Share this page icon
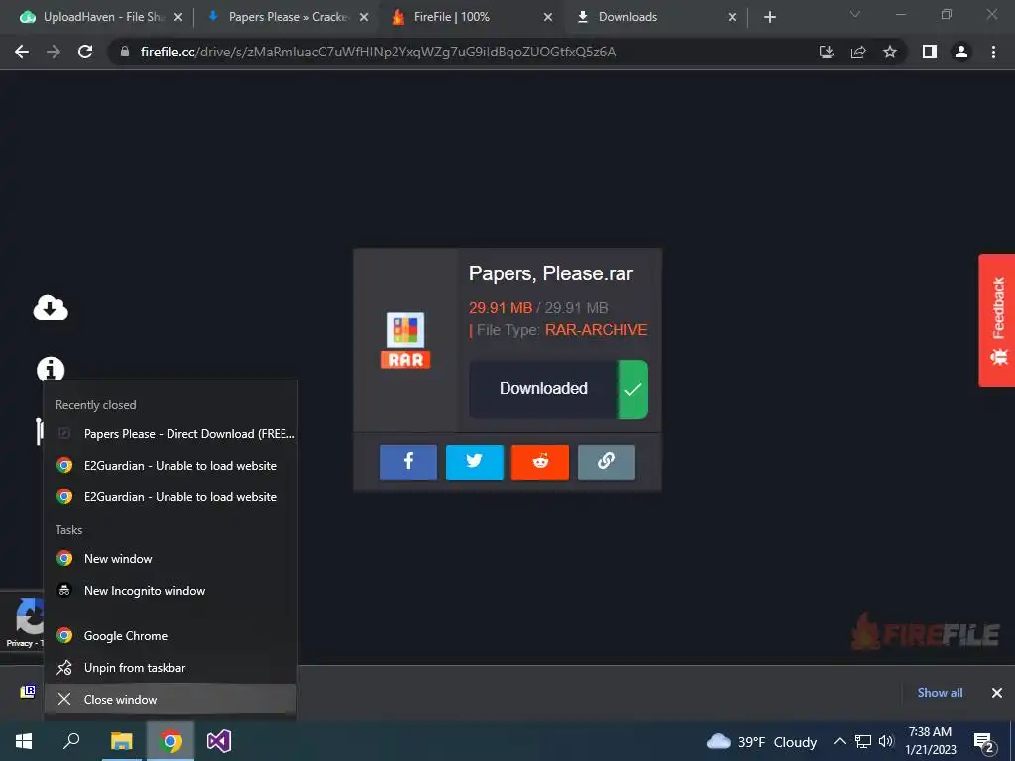This screenshot has width=1015, height=761. click(858, 52)
